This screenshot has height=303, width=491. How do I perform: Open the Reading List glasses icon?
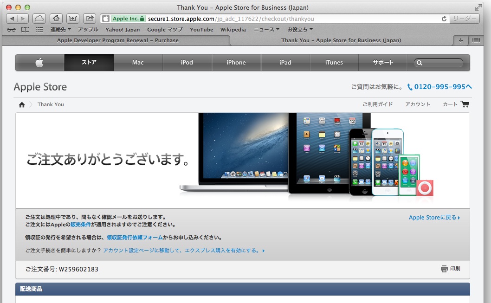12,30
